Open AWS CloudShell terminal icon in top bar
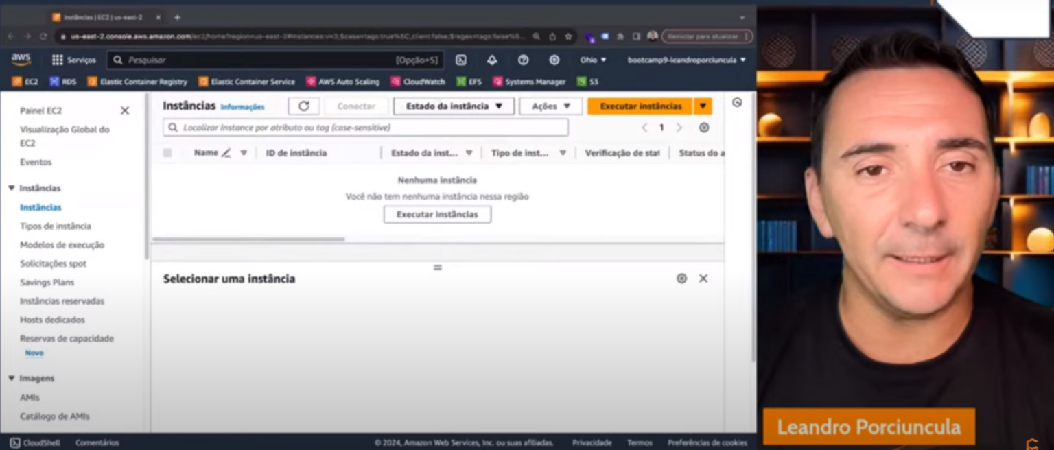 pos(460,60)
